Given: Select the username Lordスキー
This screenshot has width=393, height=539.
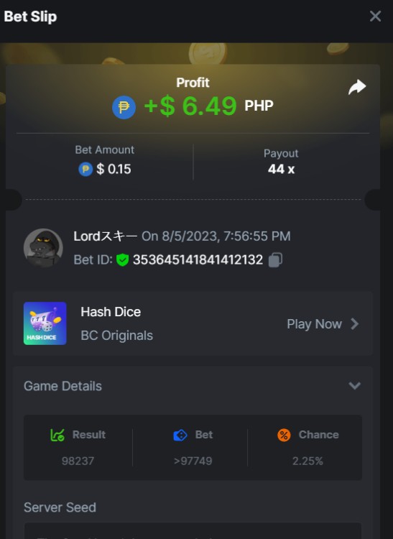Looking at the screenshot, I should click(106, 236).
